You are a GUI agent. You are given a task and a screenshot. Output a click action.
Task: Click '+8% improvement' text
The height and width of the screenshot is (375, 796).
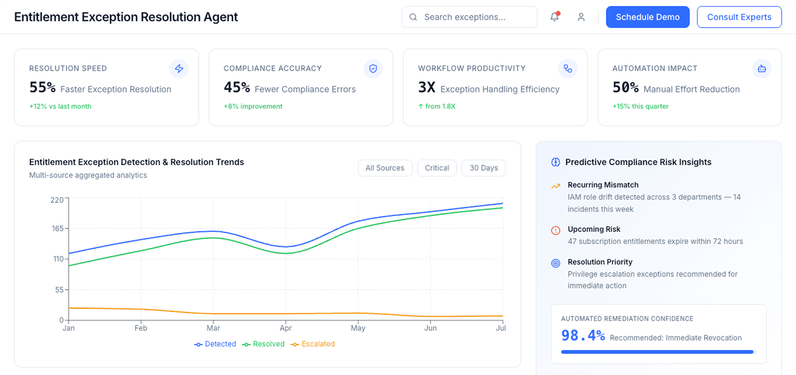point(253,106)
